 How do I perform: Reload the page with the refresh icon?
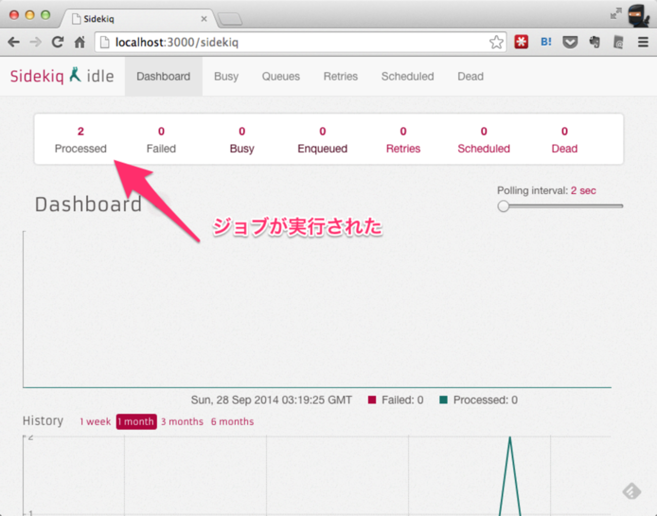pos(58,42)
